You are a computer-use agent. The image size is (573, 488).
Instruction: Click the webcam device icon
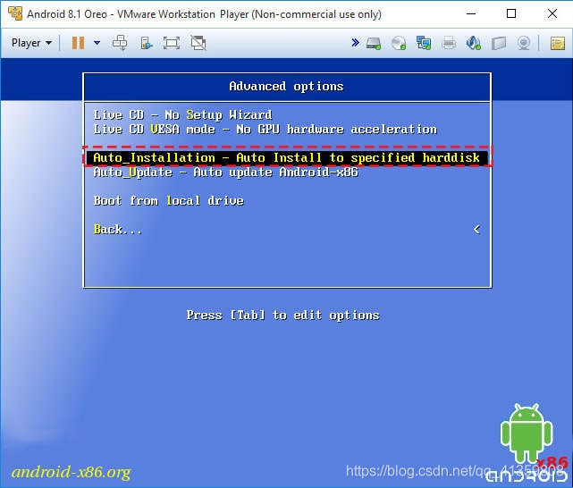click(x=524, y=43)
